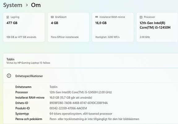Screen dimensions: 178x124
Task: Click the Enhetsnamn label
Action: [24, 87]
